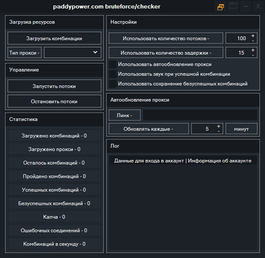The height and width of the screenshot is (258, 265).
Task: Click the delay field showing 15
Action: tap(241, 53)
